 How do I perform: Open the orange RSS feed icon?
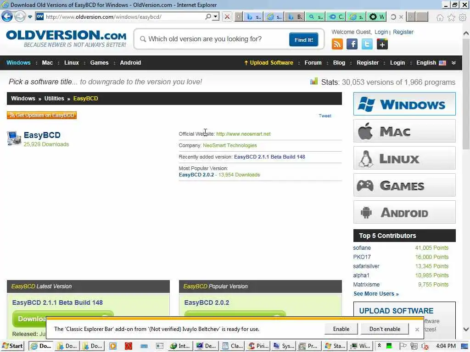point(337,44)
